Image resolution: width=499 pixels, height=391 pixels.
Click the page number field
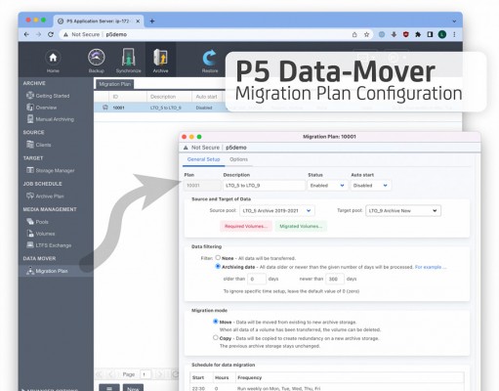tap(146, 374)
